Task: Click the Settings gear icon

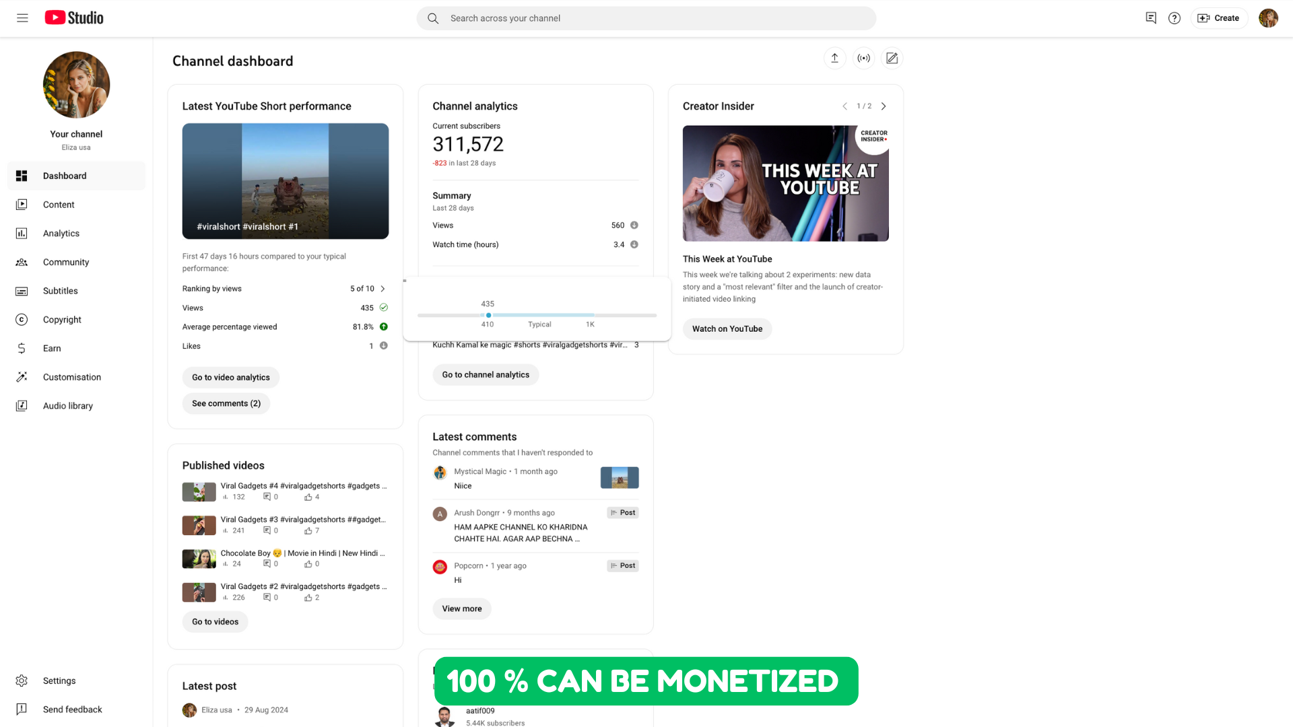Action: click(22, 681)
